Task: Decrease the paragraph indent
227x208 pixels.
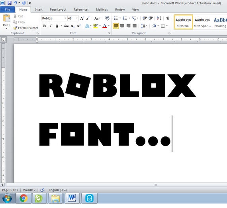Action: [145, 18]
